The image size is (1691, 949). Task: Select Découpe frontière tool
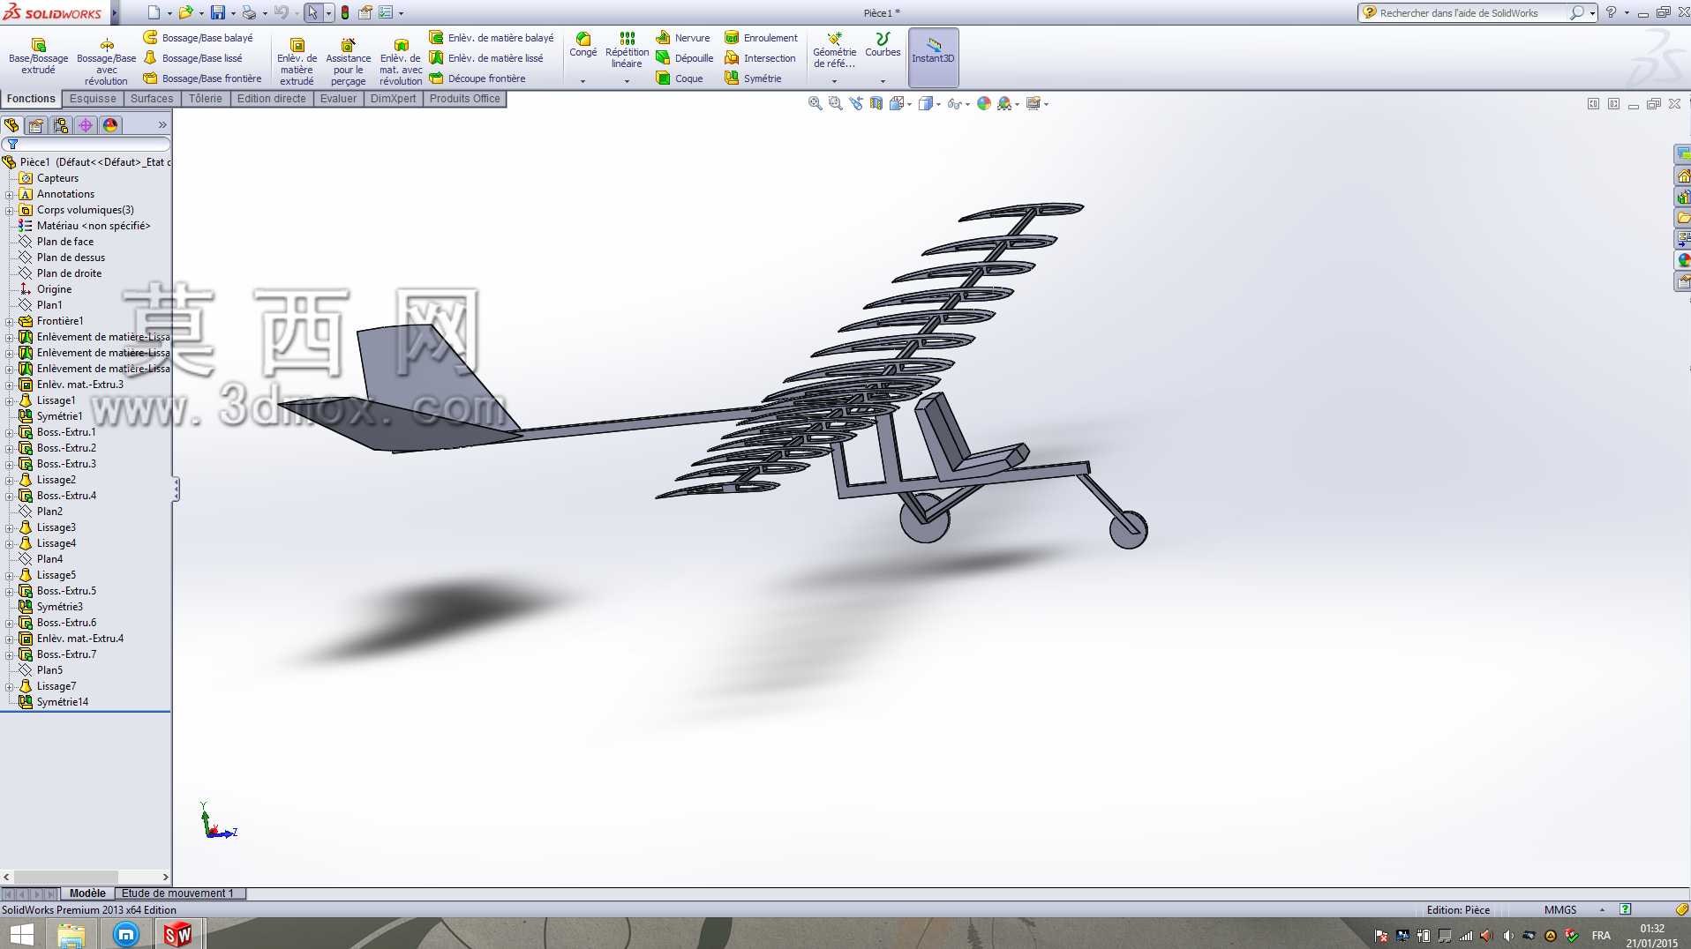point(477,78)
